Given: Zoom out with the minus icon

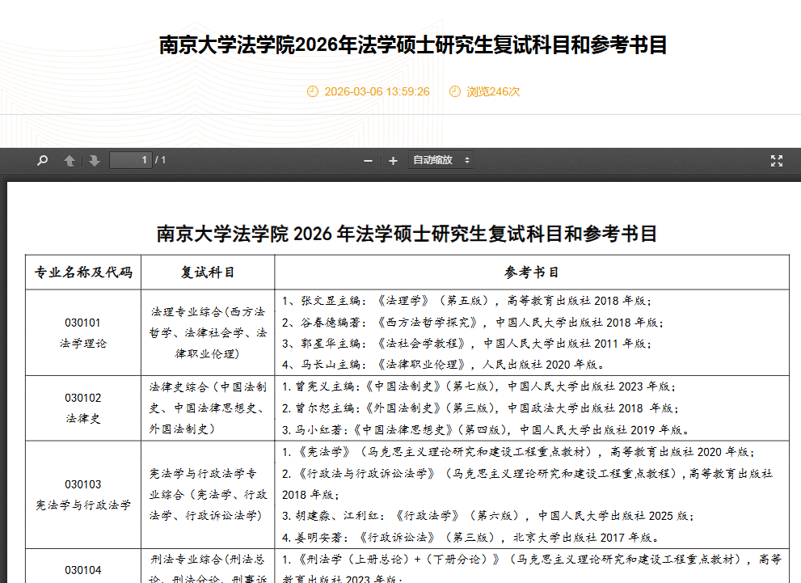Looking at the screenshot, I should tap(368, 160).
